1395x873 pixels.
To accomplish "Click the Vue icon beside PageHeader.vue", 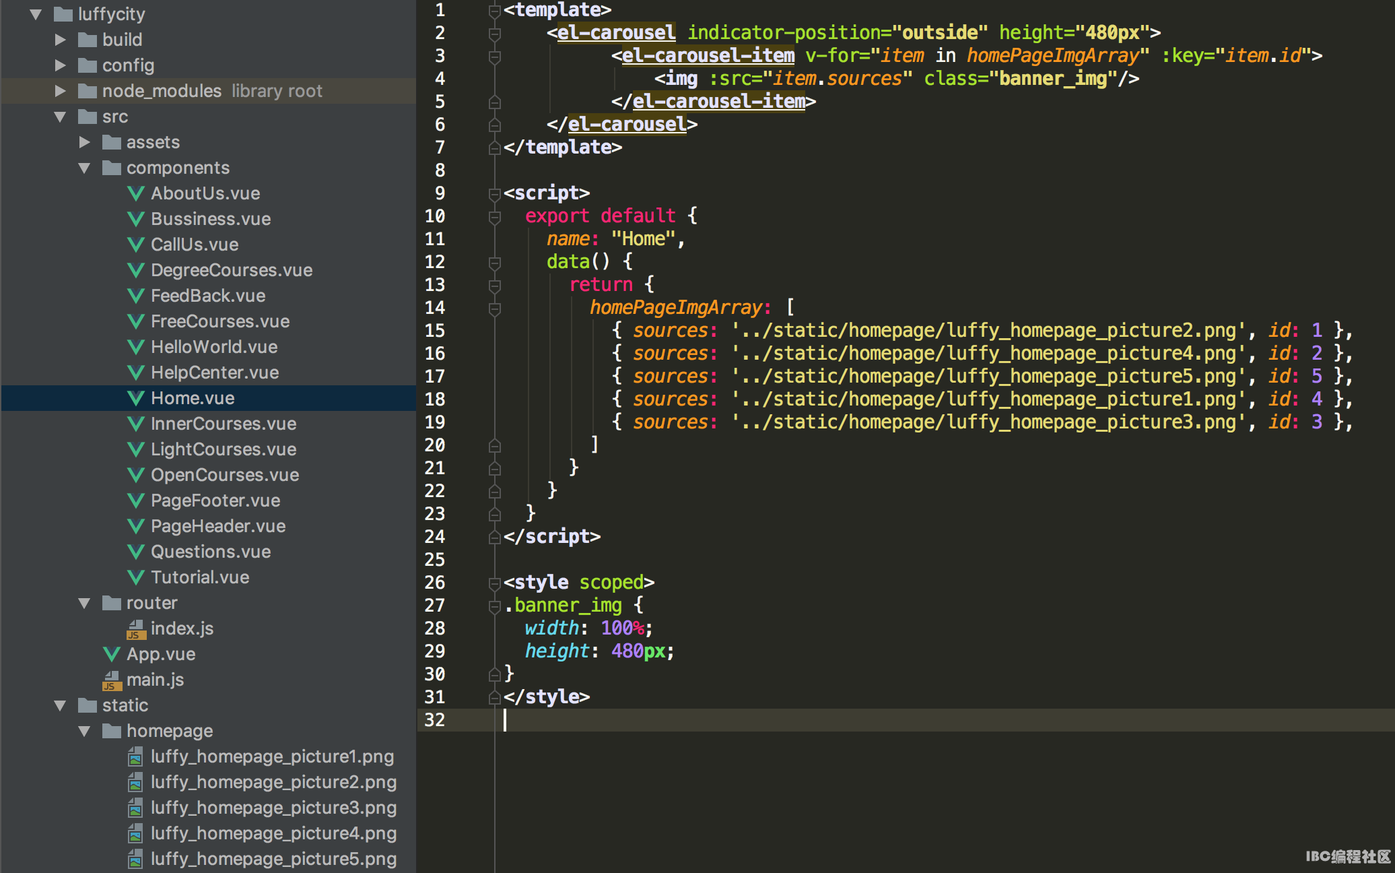I will (136, 526).
